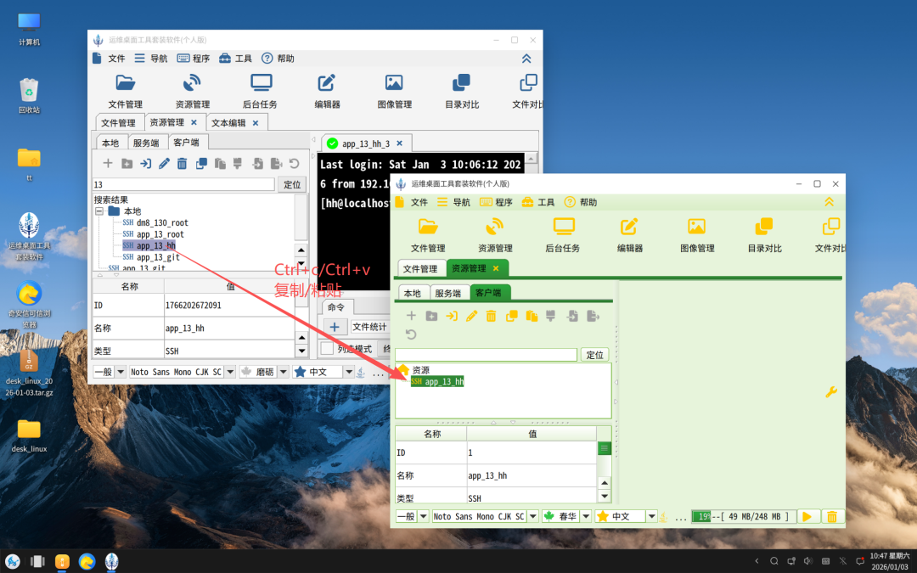
Task: Open 春华 theme dropdown in green window
Action: coord(585,516)
